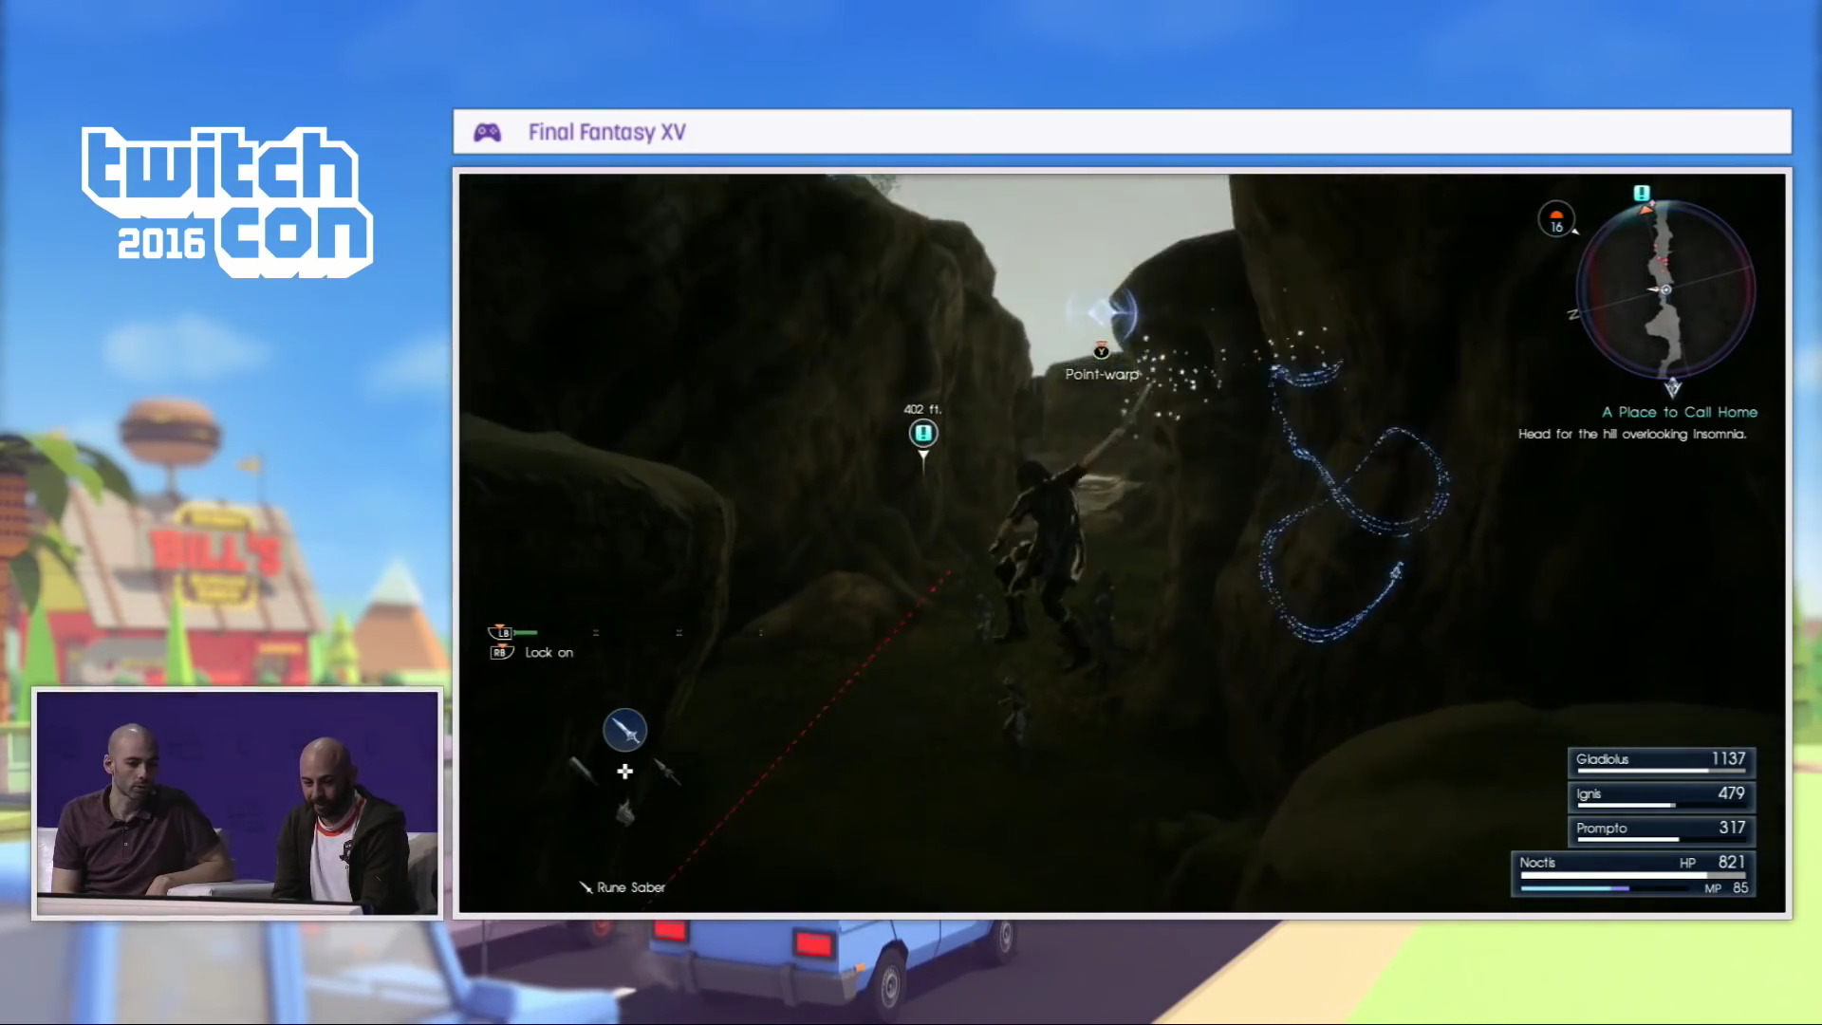Click Noctis's MP value 85
This screenshot has width=1822, height=1025.
coord(1740,888)
